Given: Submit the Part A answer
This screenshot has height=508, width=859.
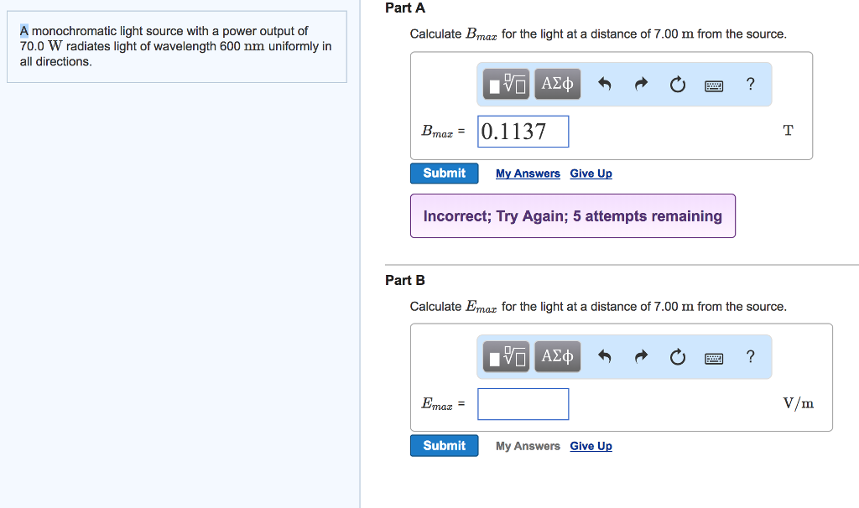Looking at the screenshot, I should click(444, 174).
